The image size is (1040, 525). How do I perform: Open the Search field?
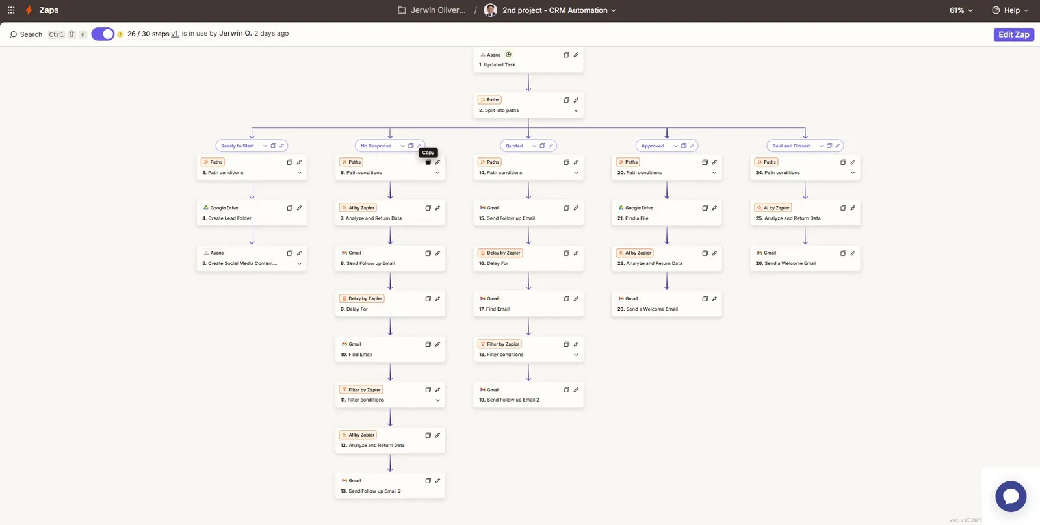[x=26, y=34]
